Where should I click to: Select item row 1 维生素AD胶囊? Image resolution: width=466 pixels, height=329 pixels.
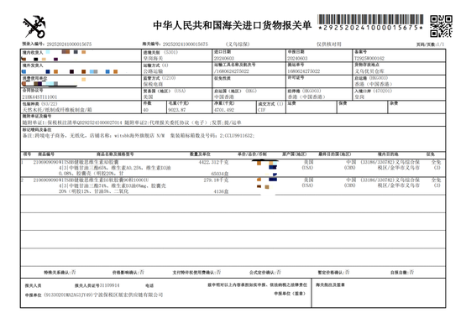coord(233,168)
